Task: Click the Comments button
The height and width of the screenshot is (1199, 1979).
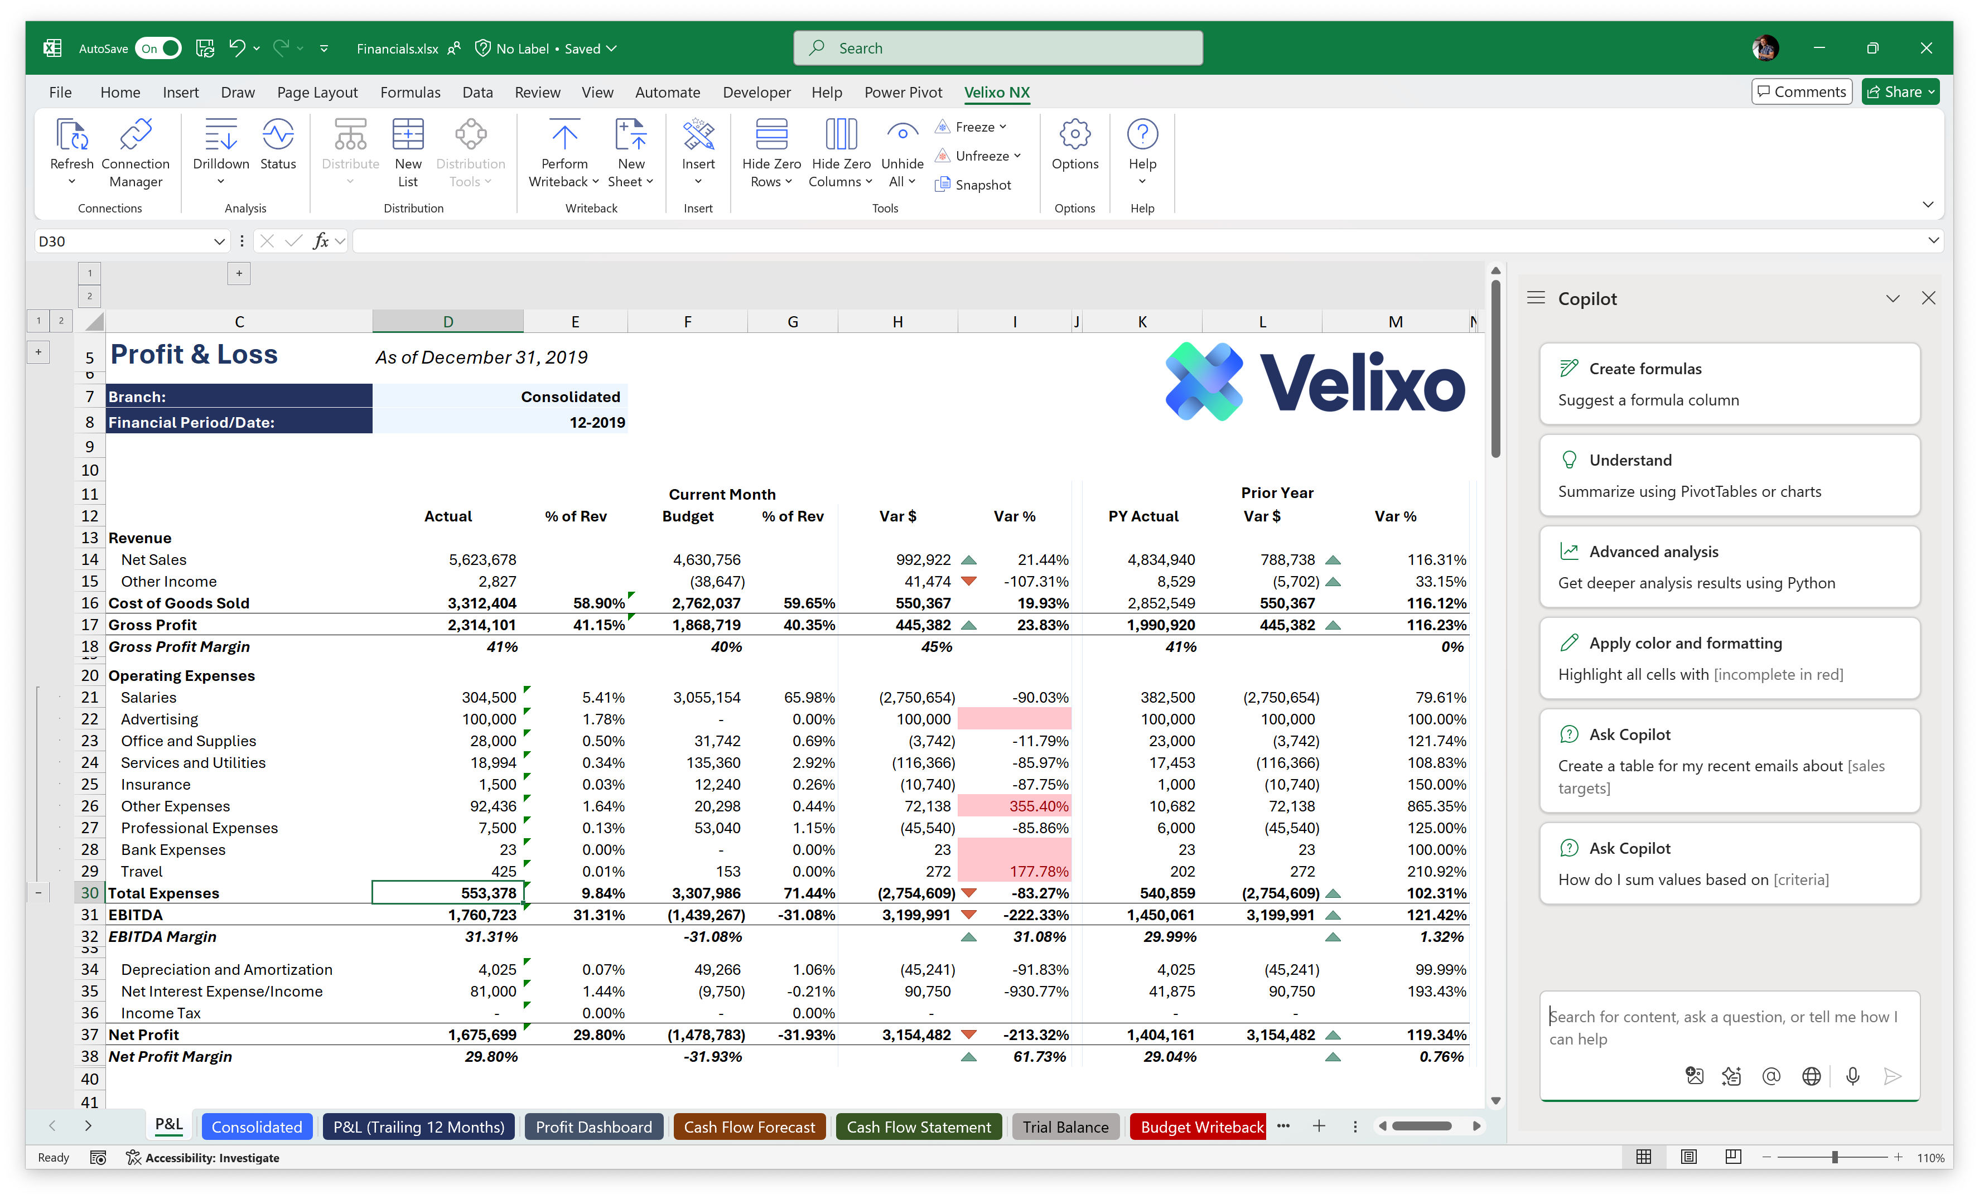Action: 1802,91
